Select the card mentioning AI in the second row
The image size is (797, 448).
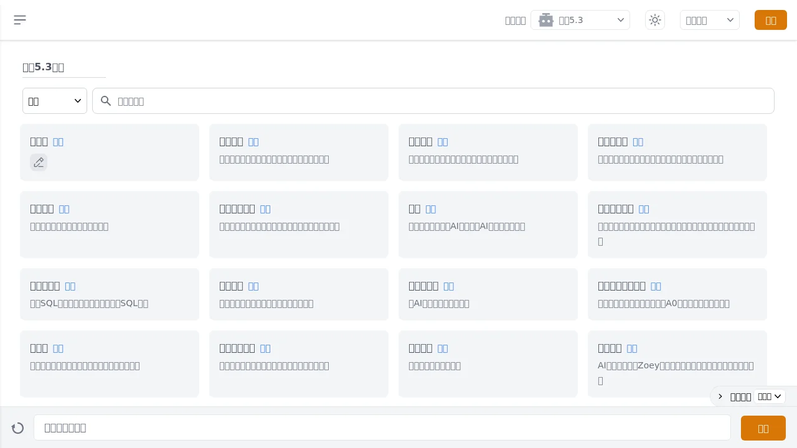488,225
